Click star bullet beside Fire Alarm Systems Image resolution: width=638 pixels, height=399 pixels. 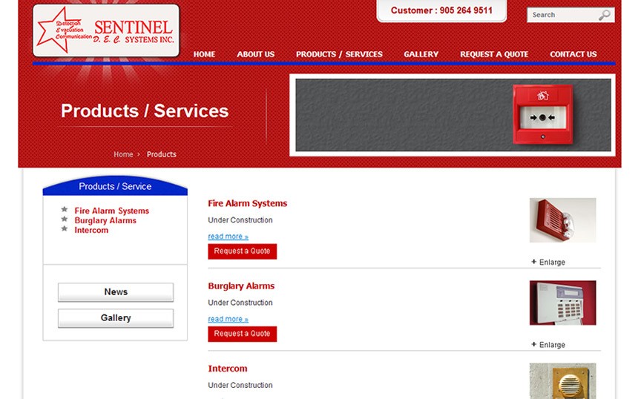65,209
